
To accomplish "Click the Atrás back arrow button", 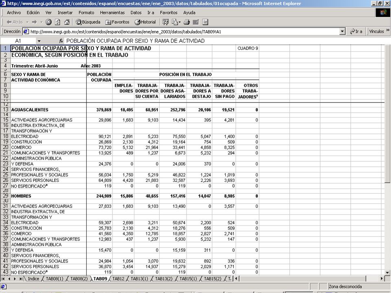I will click(15, 22).
